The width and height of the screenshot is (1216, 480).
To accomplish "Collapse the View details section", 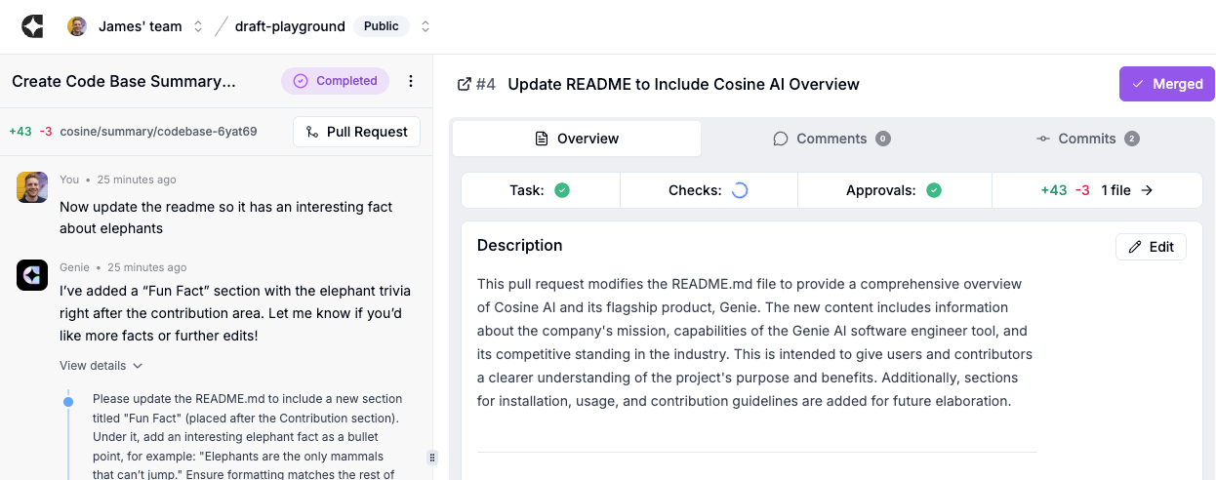I will (101, 366).
